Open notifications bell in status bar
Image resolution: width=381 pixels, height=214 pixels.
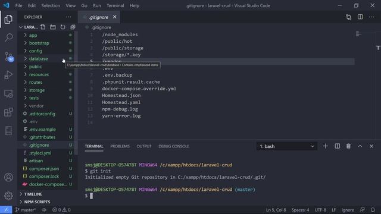coord(373,210)
